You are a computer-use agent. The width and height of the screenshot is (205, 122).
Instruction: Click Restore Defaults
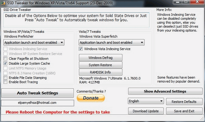coord(184,101)
